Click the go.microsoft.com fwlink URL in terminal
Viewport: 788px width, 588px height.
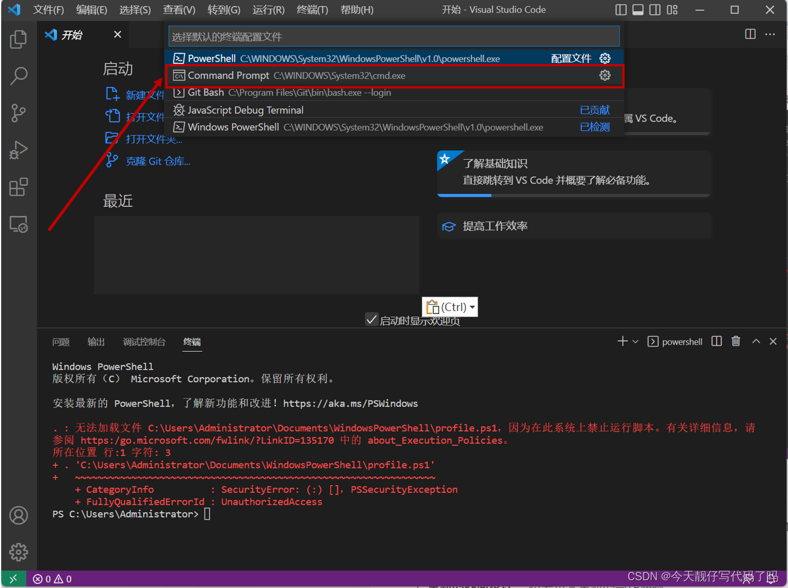click(x=207, y=440)
